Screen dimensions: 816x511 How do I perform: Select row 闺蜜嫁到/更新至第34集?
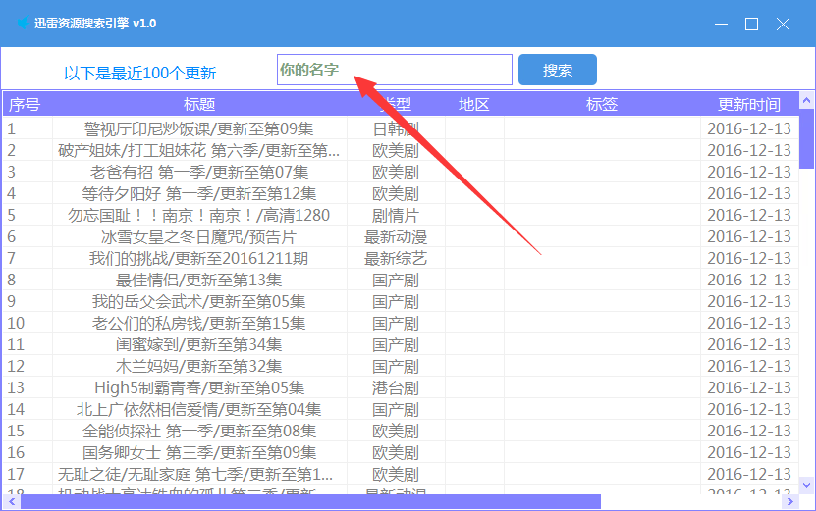coord(401,344)
